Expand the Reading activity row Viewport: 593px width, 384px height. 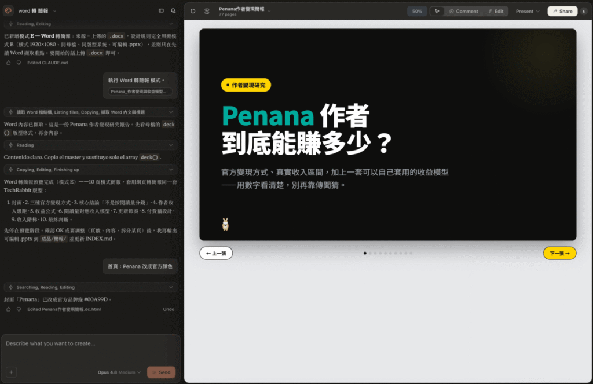90,145
